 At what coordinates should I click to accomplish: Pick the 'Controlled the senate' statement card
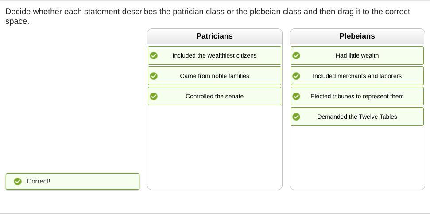click(x=214, y=97)
